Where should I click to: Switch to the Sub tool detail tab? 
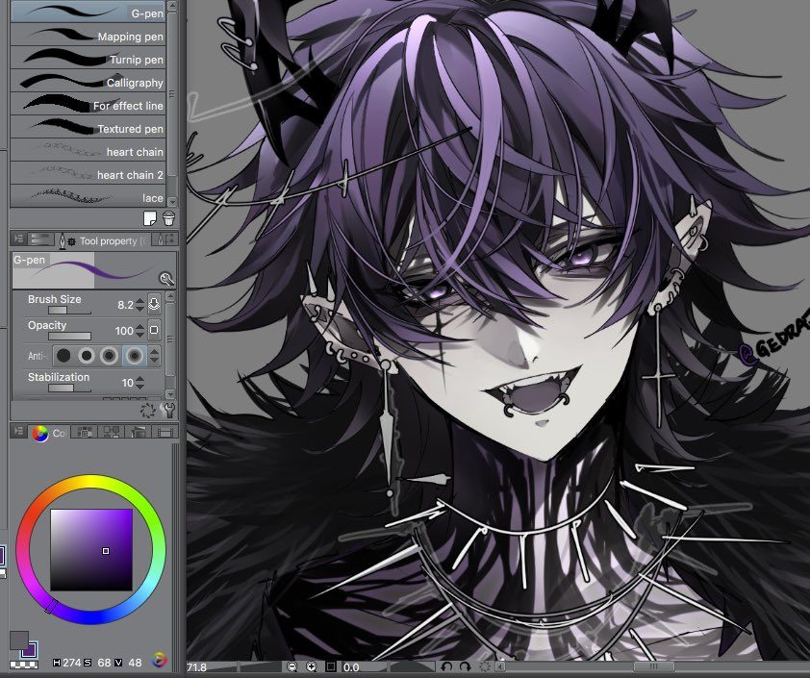pyautogui.click(x=165, y=239)
